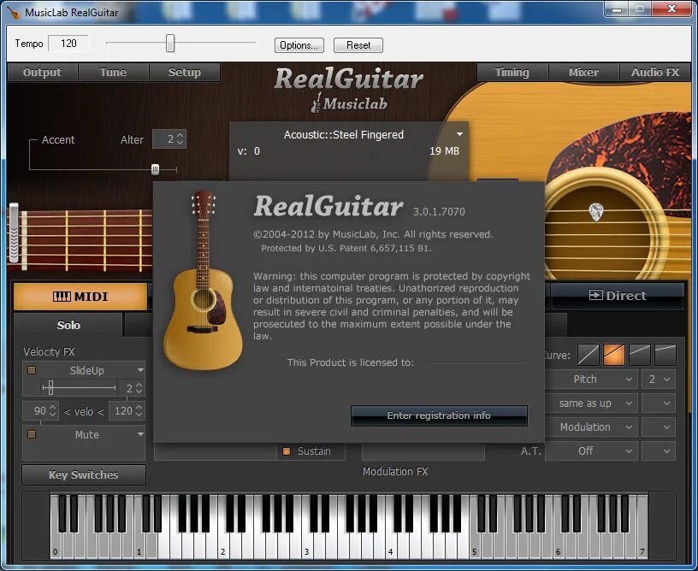Click the Tempo slider handle
The width and height of the screenshot is (698, 571).
[170, 43]
